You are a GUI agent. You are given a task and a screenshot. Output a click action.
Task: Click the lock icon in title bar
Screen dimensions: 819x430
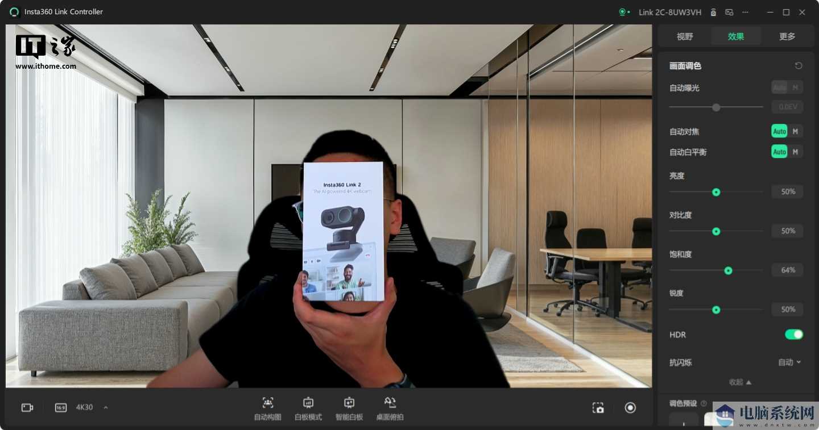[x=713, y=12]
